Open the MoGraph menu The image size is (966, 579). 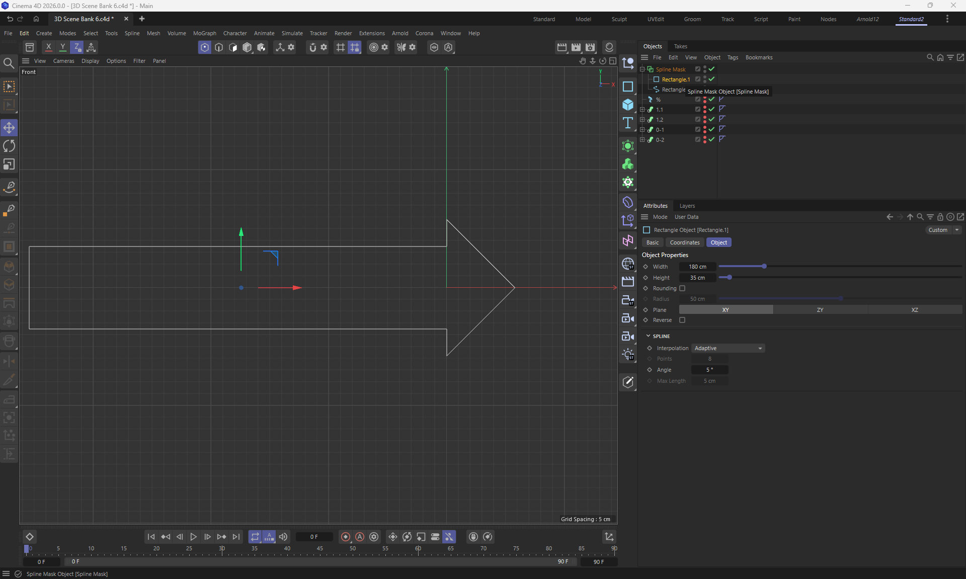[204, 33]
